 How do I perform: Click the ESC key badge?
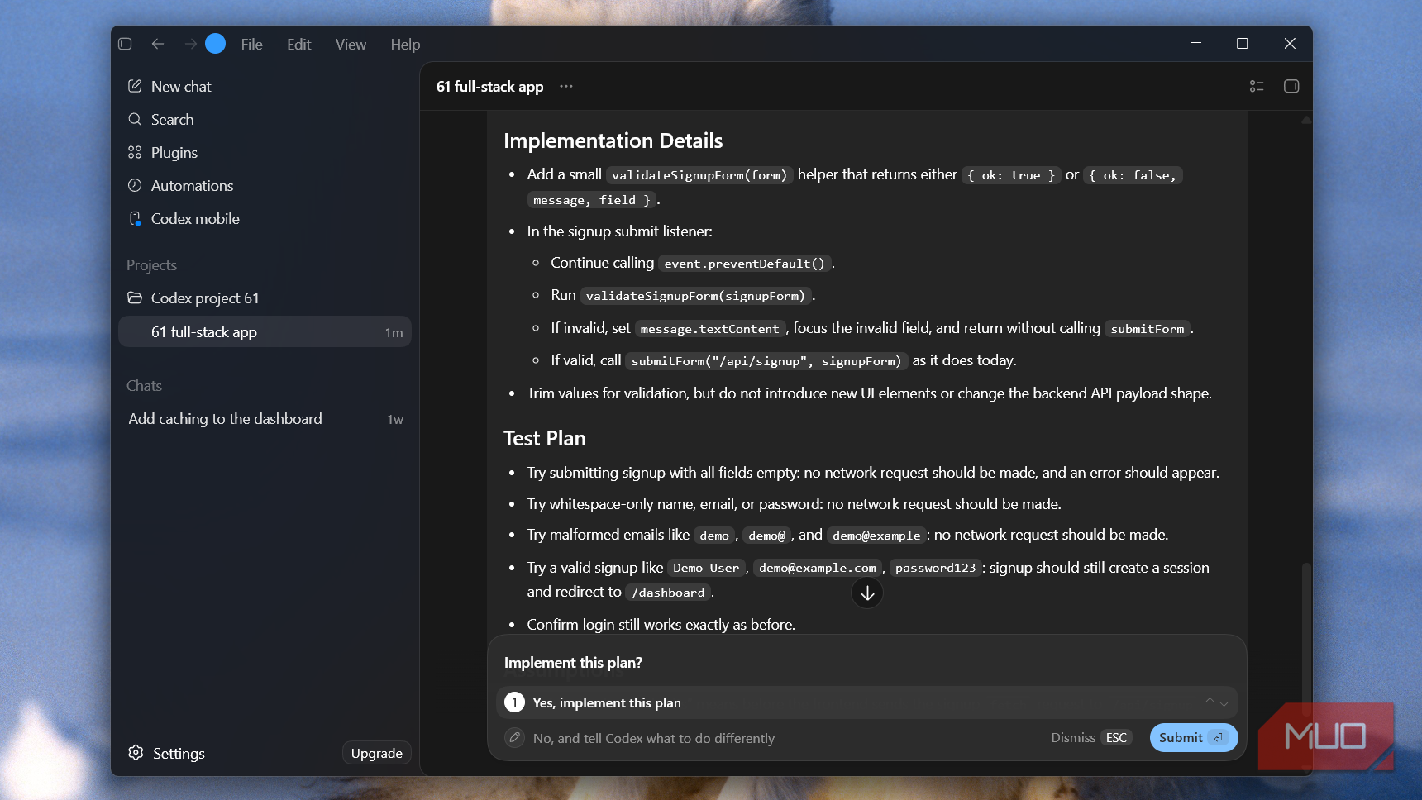[1116, 737]
